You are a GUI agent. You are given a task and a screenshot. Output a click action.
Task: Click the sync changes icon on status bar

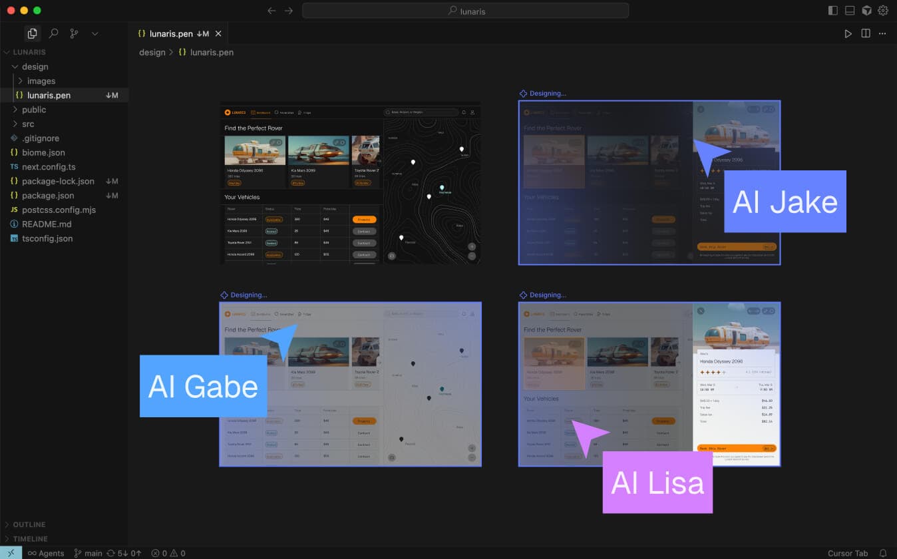123,553
